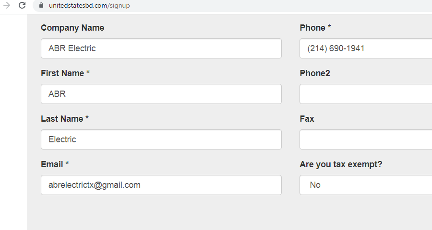Screen dimensions: 432x230
Task: Click the empty Phone2 input box
Action: point(365,94)
